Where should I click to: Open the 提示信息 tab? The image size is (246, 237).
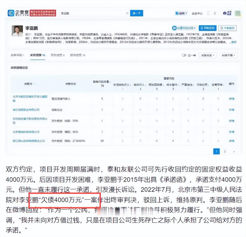click(x=78, y=55)
